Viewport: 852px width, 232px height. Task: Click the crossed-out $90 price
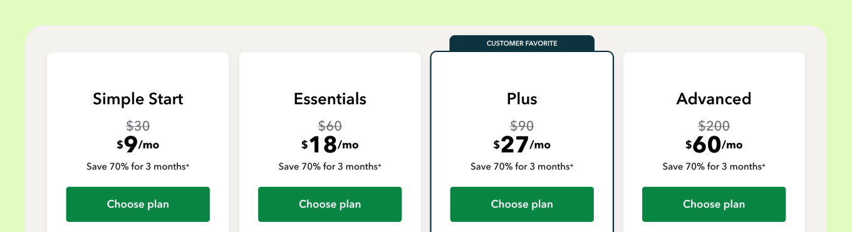[522, 126]
